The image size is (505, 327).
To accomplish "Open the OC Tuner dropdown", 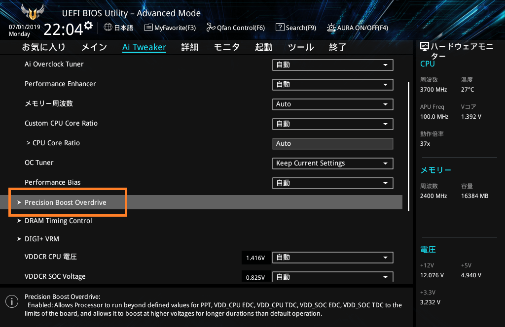I will coord(332,163).
